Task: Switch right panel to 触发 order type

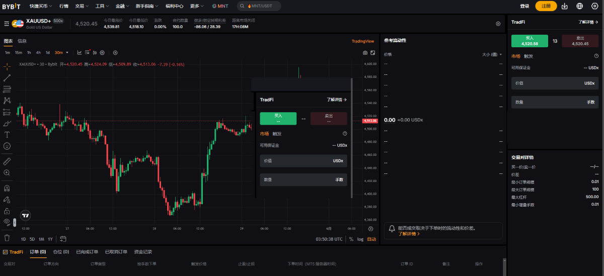Action: [528, 56]
